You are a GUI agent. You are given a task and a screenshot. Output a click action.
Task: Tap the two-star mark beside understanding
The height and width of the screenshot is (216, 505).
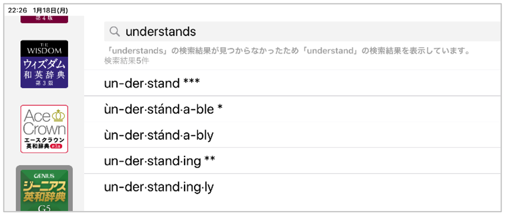pos(210,160)
